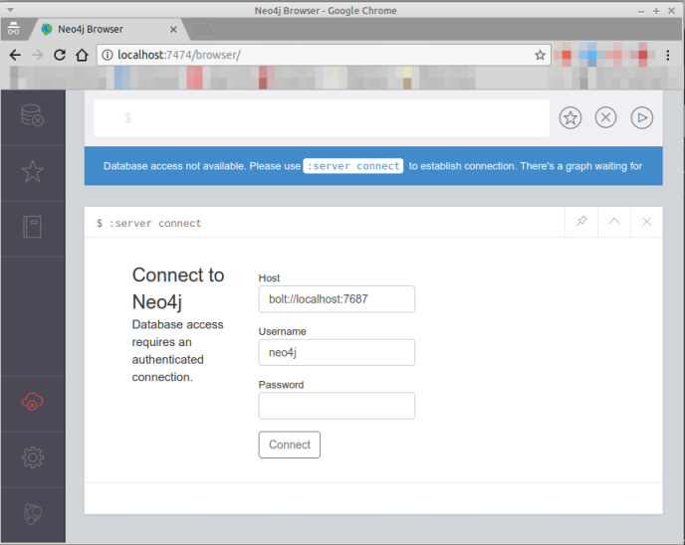
Task: Close the :server connect frame
Action: click(646, 222)
